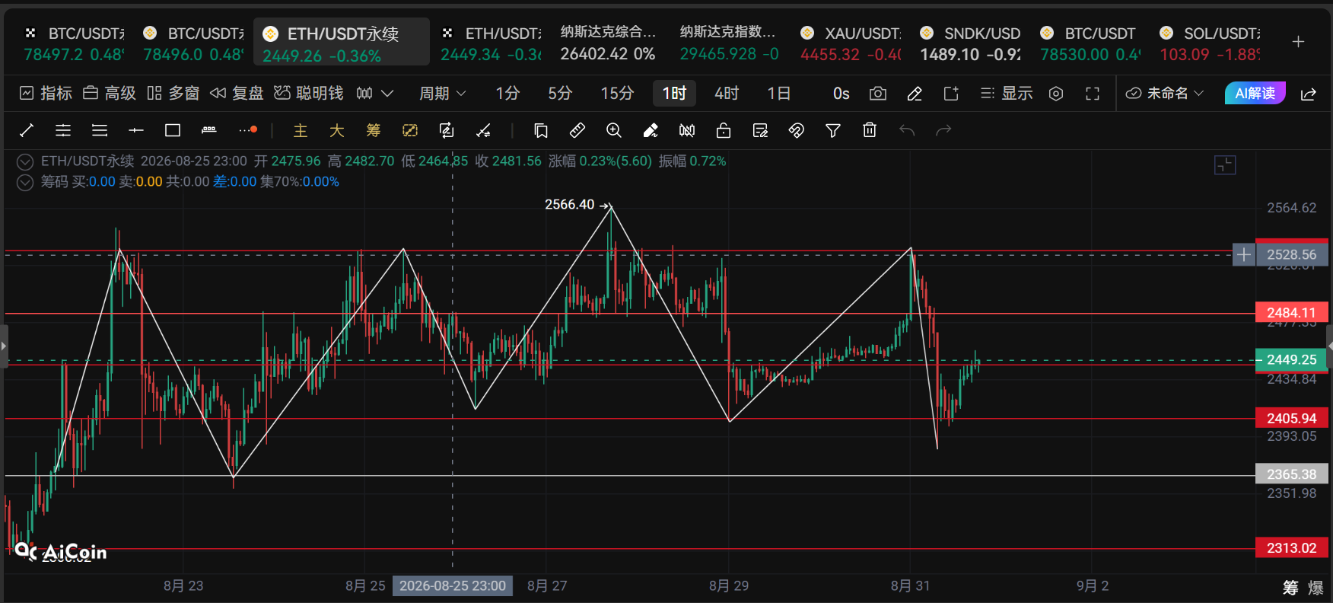
Task: Open the 纳斯达克综合 tab
Action: pos(608,43)
